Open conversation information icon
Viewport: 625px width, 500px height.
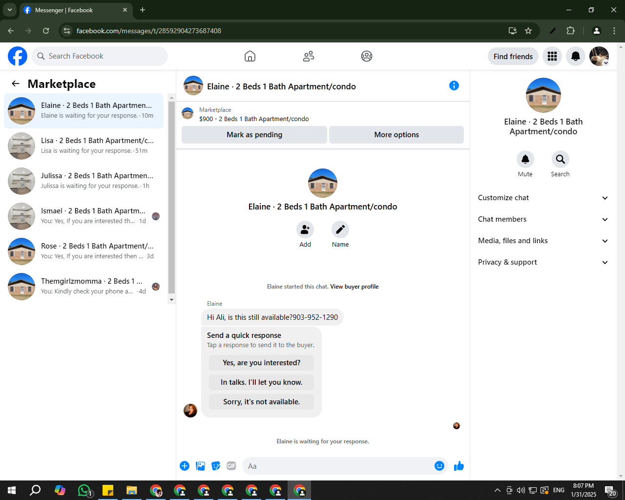click(454, 85)
